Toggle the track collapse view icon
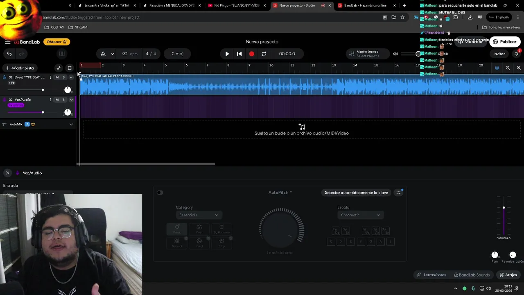The image size is (524, 295). 70,68
